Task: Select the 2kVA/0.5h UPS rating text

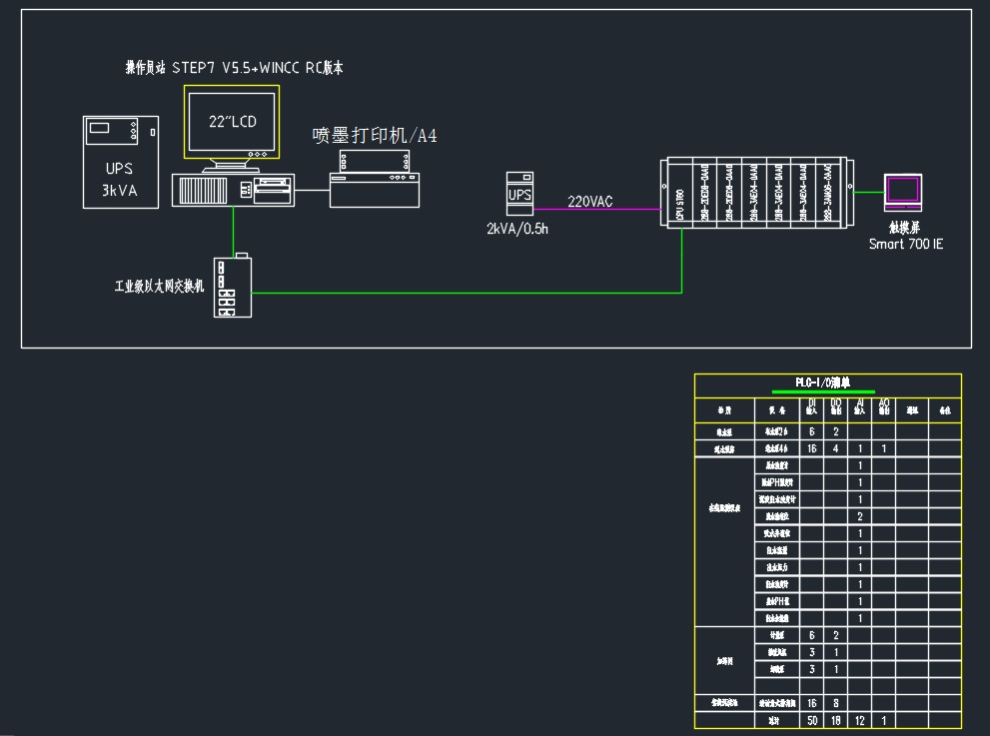Action: (x=519, y=229)
